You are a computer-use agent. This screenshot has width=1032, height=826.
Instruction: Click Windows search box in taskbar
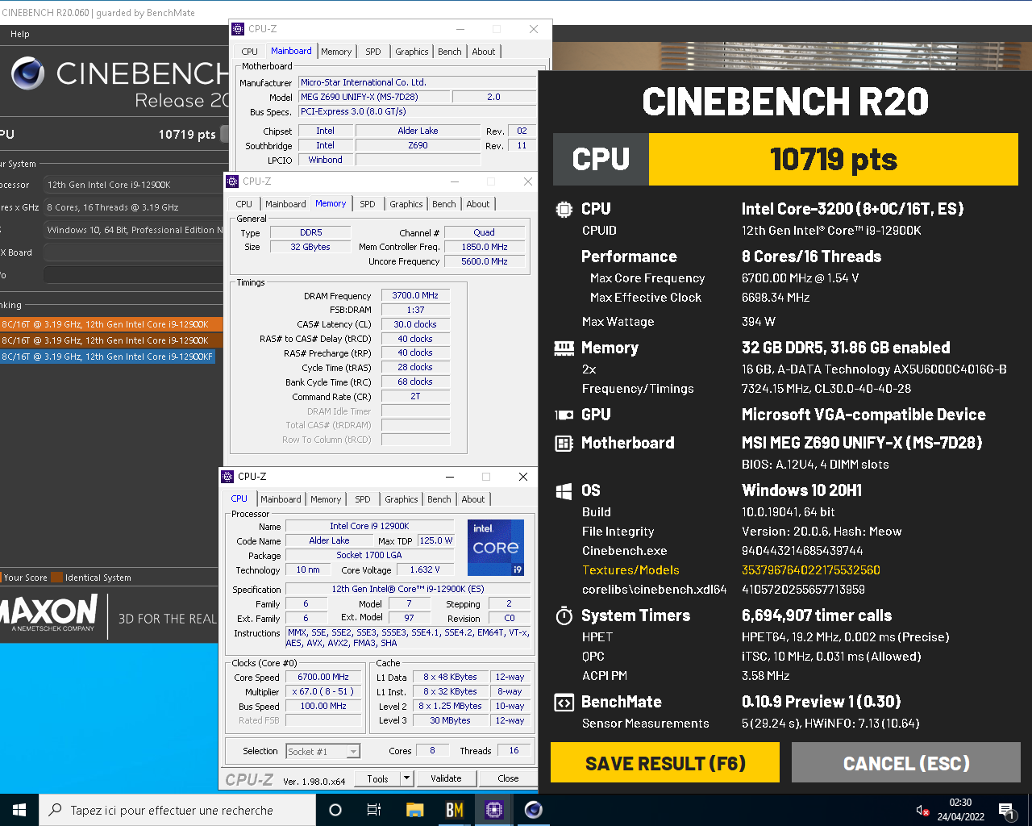tap(177, 810)
